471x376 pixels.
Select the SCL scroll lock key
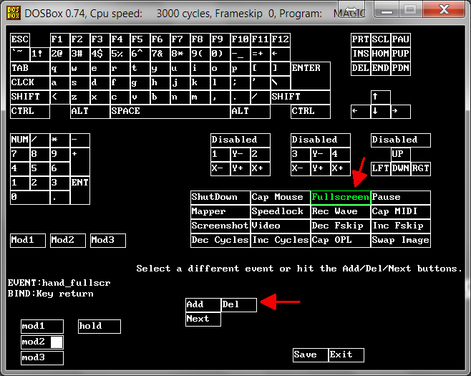tap(381, 40)
